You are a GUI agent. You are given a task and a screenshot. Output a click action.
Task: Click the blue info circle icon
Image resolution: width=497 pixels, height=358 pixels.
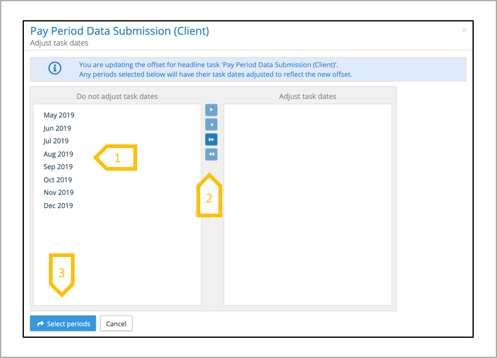(x=55, y=69)
